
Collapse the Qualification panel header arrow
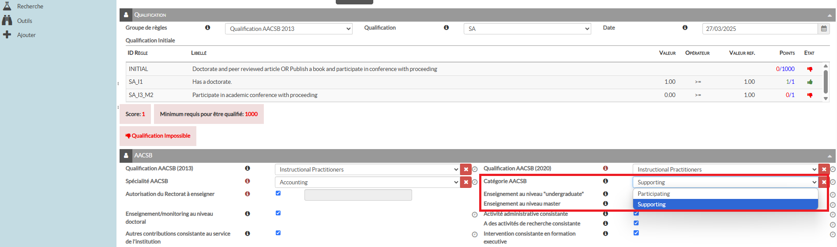829,15
